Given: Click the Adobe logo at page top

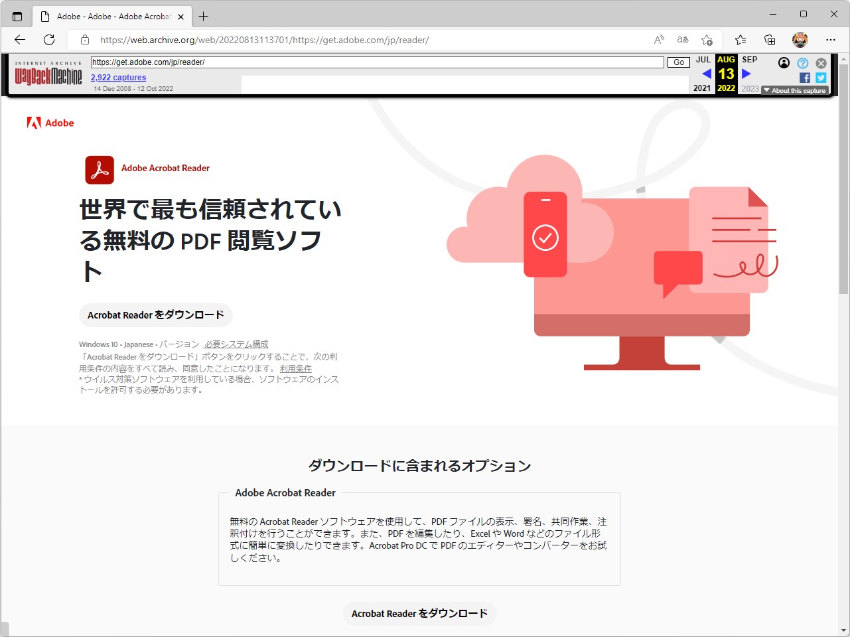Looking at the screenshot, I should pyautogui.click(x=50, y=123).
